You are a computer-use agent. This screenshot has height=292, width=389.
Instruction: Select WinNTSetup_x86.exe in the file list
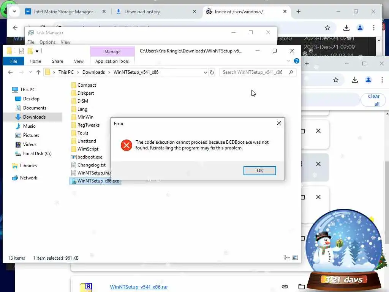(95, 181)
